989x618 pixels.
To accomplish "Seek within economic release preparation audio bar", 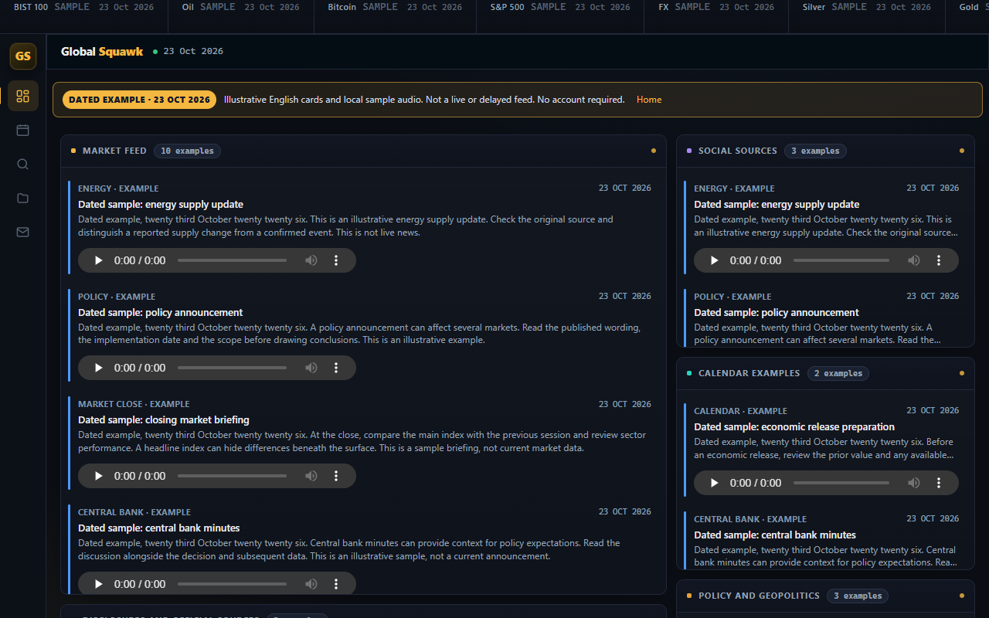I will [x=841, y=483].
